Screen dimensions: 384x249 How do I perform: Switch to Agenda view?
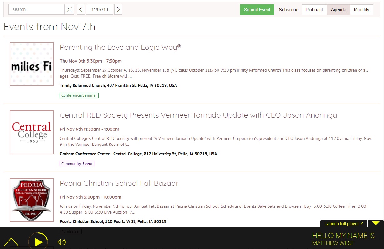[338, 10]
